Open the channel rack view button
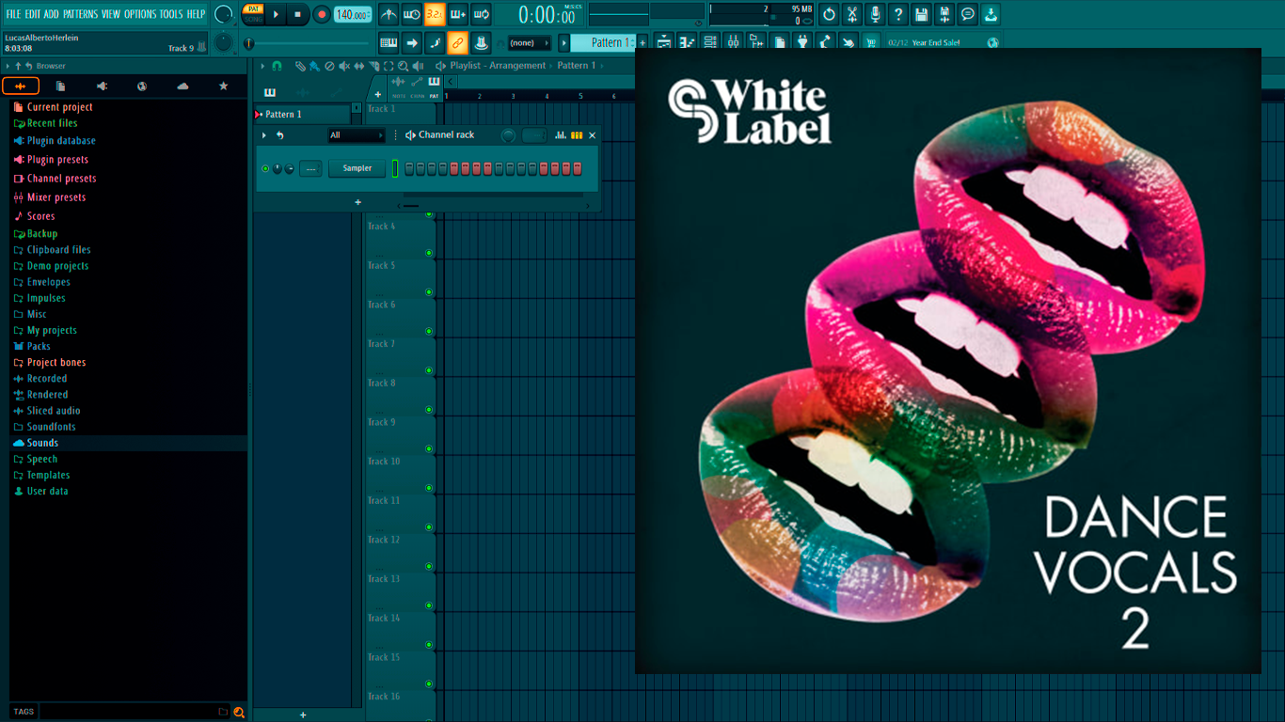The height and width of the screenshot is (722, 1285). [710, 42]
